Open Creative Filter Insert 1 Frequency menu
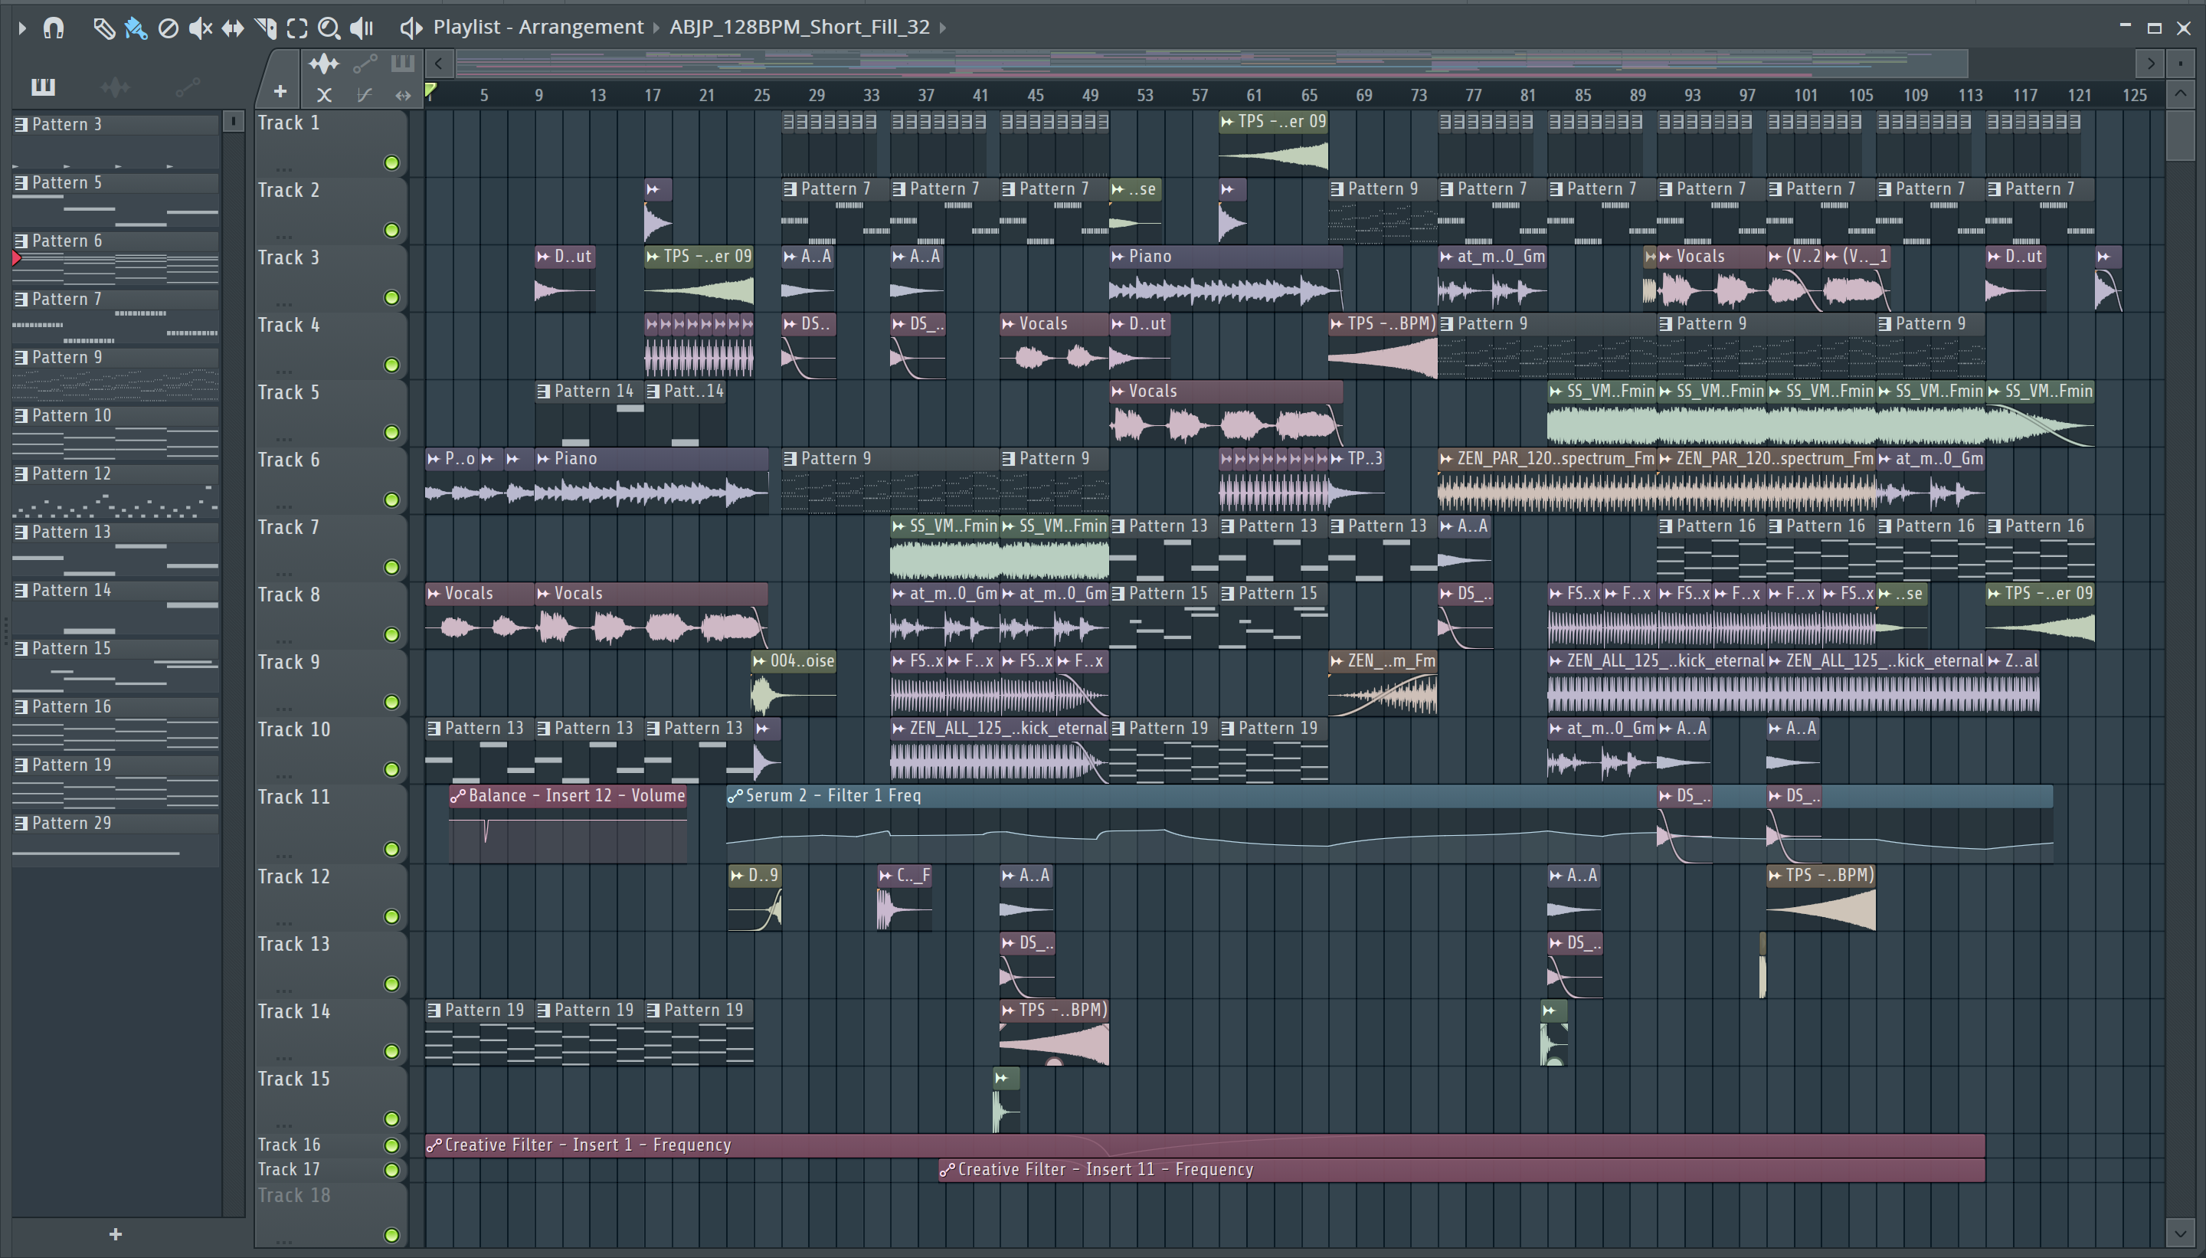Screen dimensions: 2206x1258 pyautogui.click(x=434, y=1145)
